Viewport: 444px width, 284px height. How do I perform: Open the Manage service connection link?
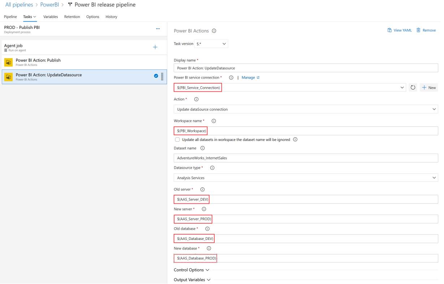250,78
